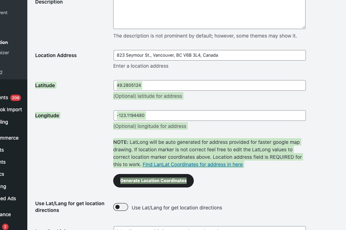Click the red 2 notification badge in the sidebar
The width and height of the screenshot is (346, 230).
5,226
